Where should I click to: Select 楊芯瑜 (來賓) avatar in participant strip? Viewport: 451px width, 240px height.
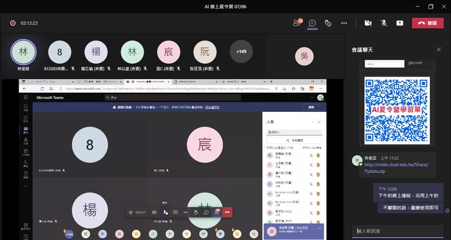pos(96,52)
